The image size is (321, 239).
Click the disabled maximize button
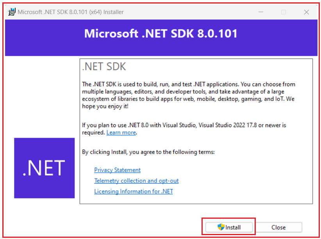tap(284, 12)
